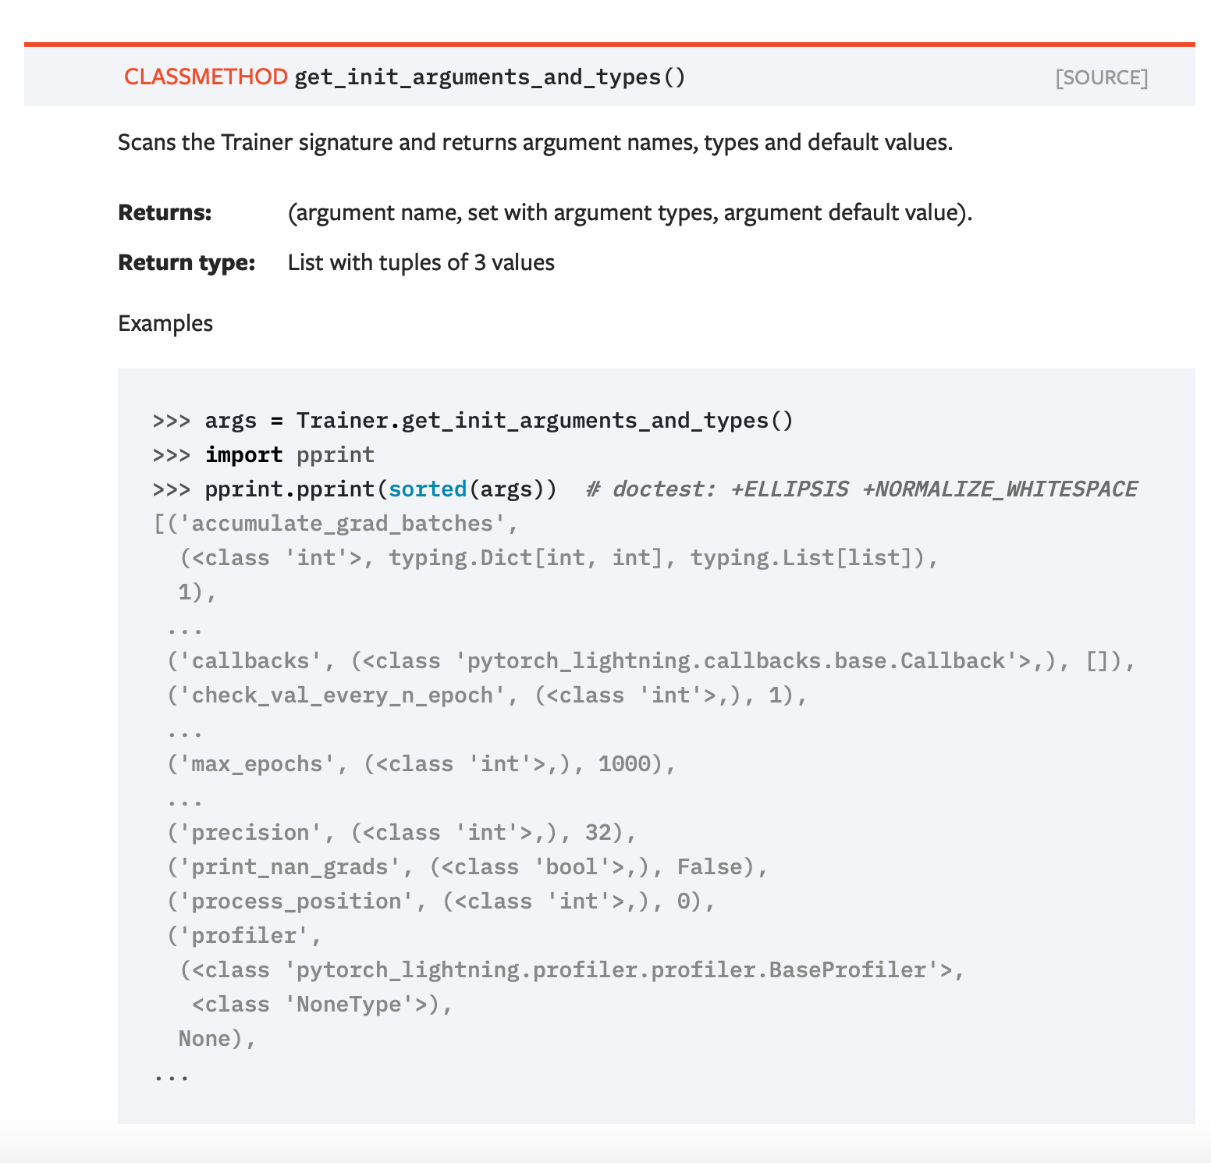Follow the sorted hyperlink in the code example
This screenshot has width=1211, height=1163.
pos(428,489)
